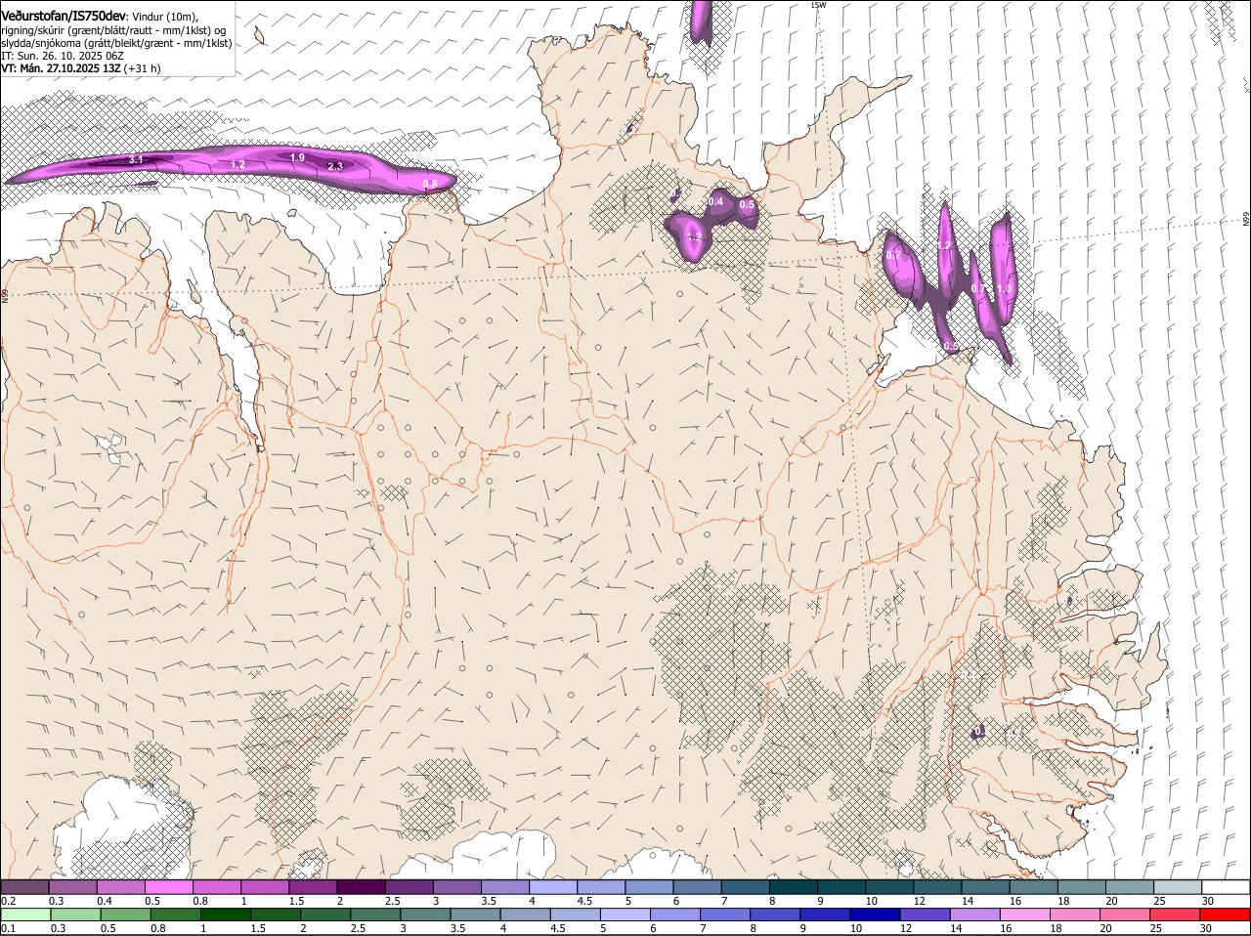Image resolution: width=1251 pixels, height=936 pixels.
Task: Click the 0.4 value on northern snow patch
Action: click(x=715, y=202)
